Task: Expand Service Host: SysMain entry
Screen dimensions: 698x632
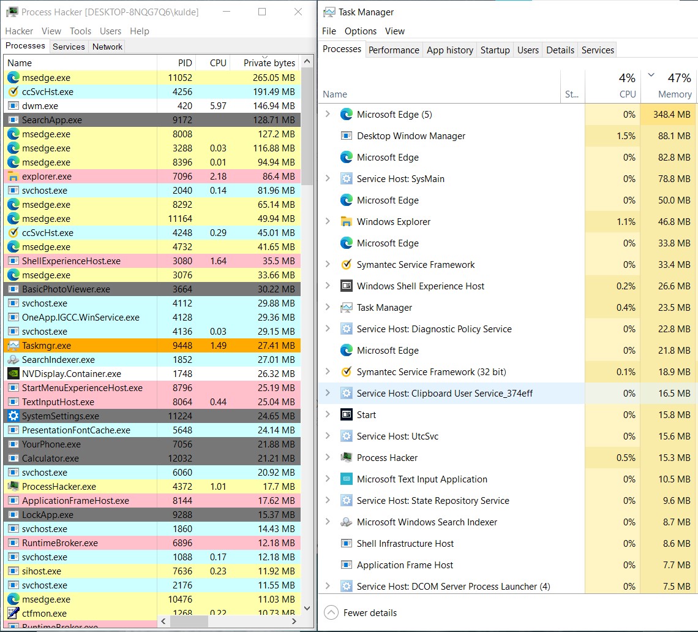Action: (328, 179)
